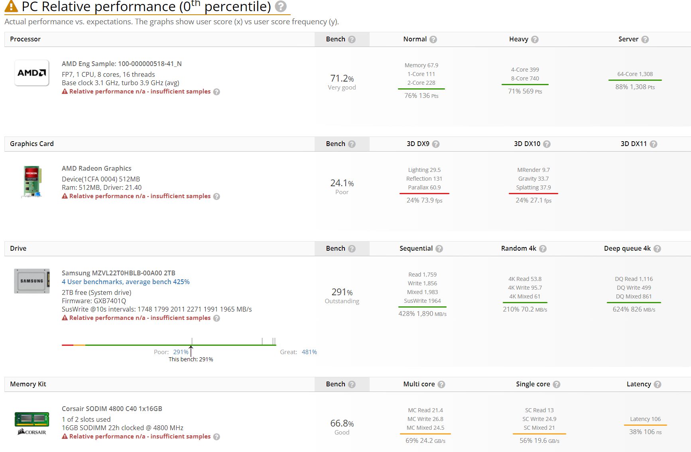Viewport: 691px width, 452px height.
Task: Click help icon beside Random 4k
Action: click(543, 249)
